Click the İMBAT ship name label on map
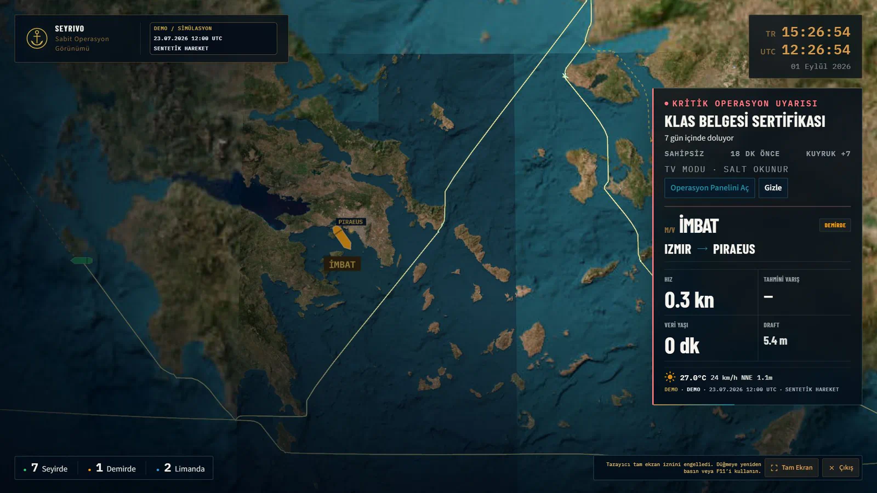877x493 pixels. pyautogui.click(x=342, y=264)
